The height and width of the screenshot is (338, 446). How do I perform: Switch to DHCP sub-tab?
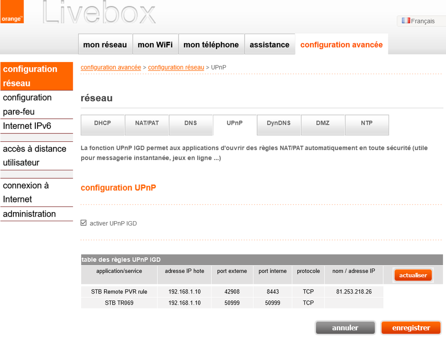(x=102, y=125)
